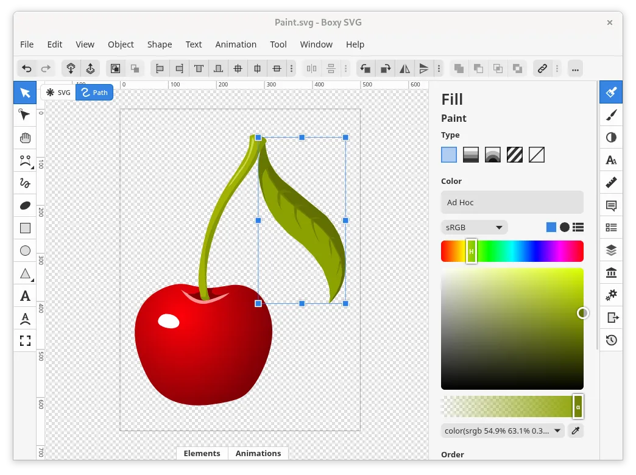Select the Freehand pen tool
Screen dimensions: 636x475
(25, 183)
